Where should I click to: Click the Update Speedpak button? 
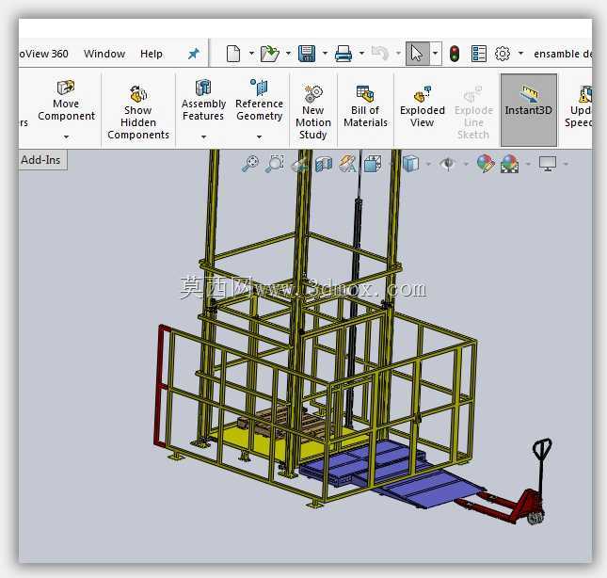(580, 106)
